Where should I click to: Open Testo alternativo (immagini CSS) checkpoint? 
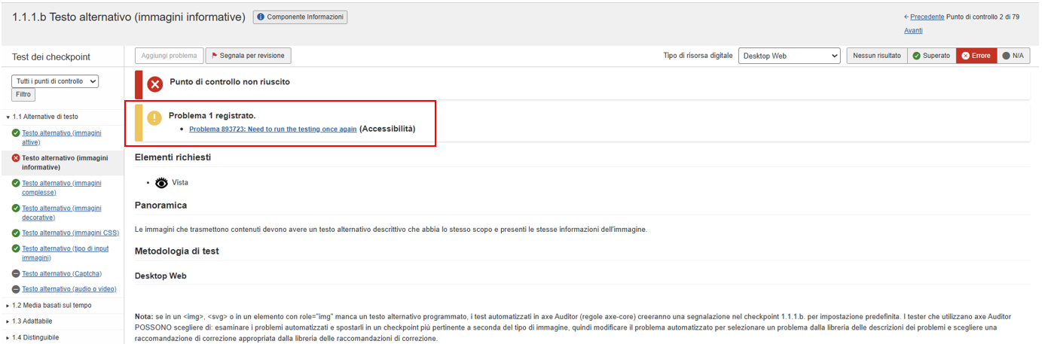(x=70, y=233)
